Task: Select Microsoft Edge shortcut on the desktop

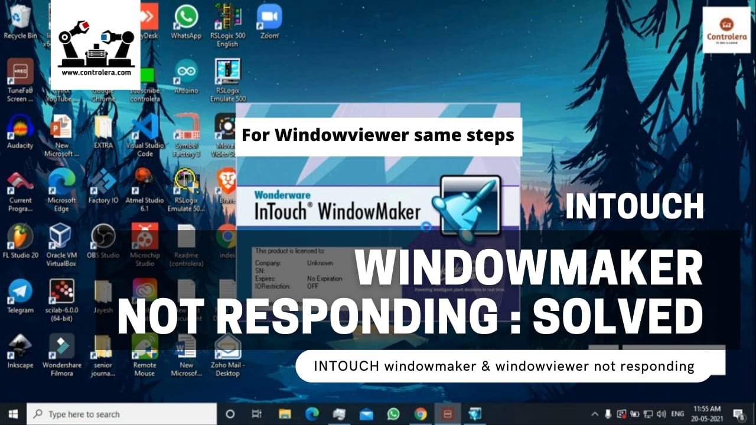Action: pyautogui.click(x=61, y=191)
